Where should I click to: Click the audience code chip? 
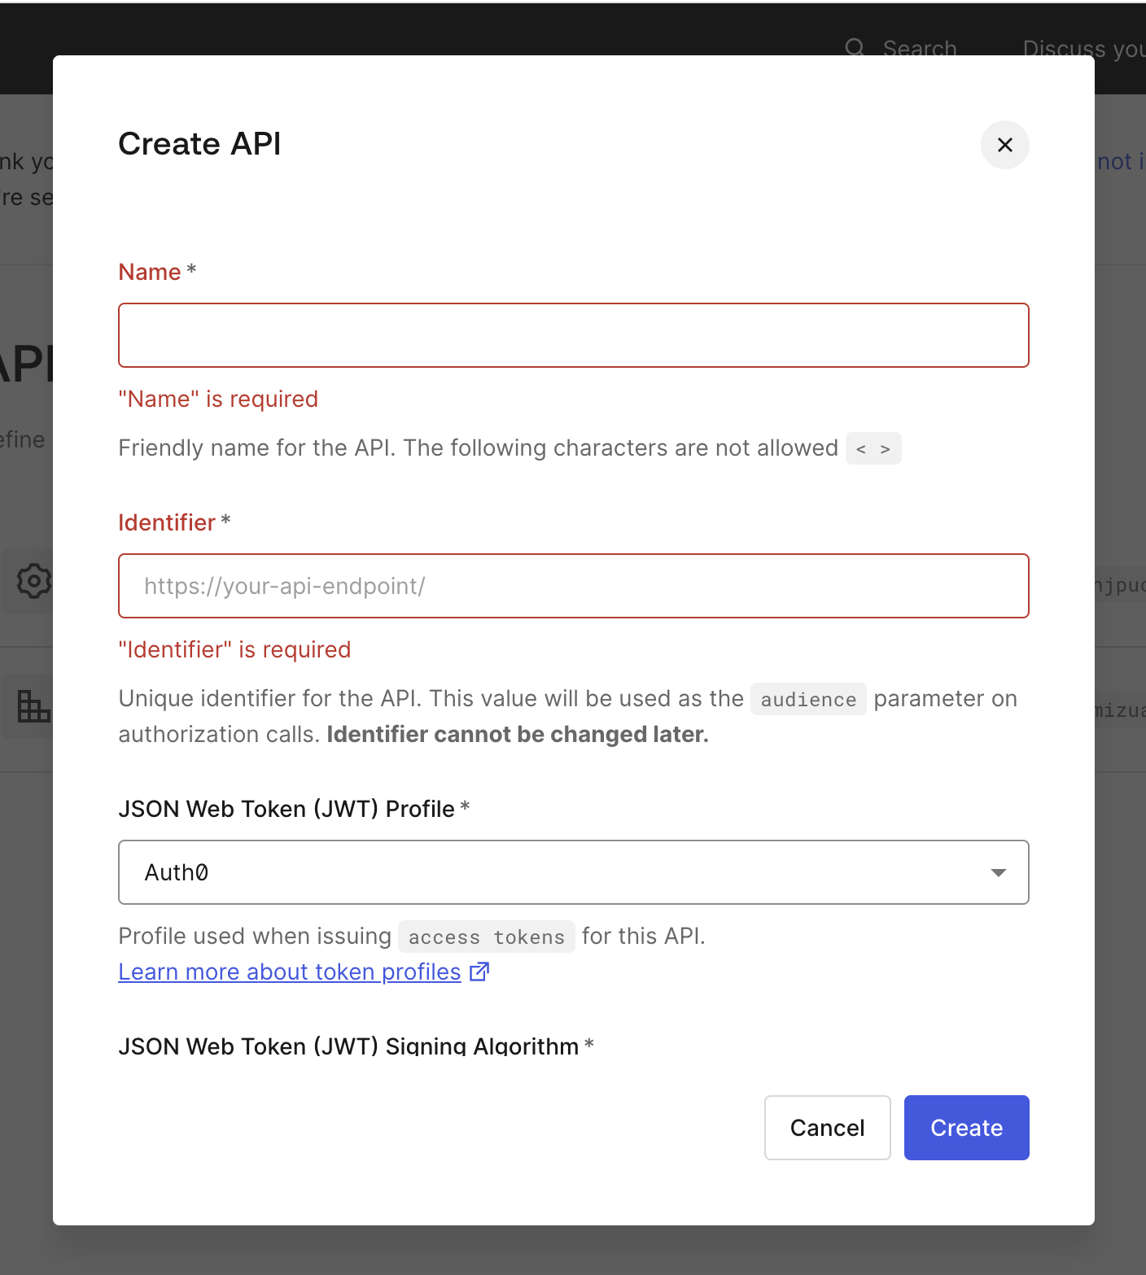tap(807, 699)
